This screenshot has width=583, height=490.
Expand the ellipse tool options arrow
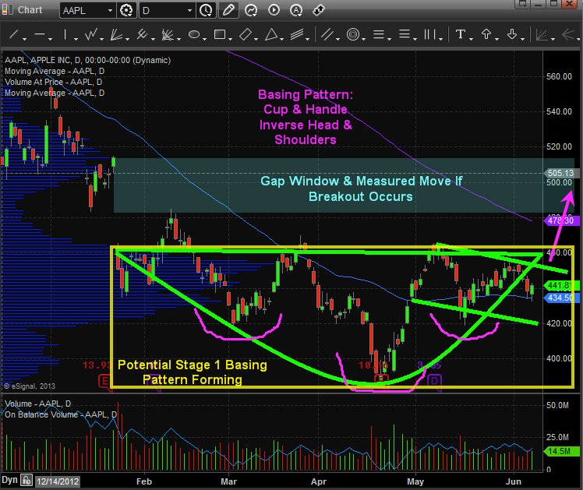pyautogui.click(x=204, y=39)
